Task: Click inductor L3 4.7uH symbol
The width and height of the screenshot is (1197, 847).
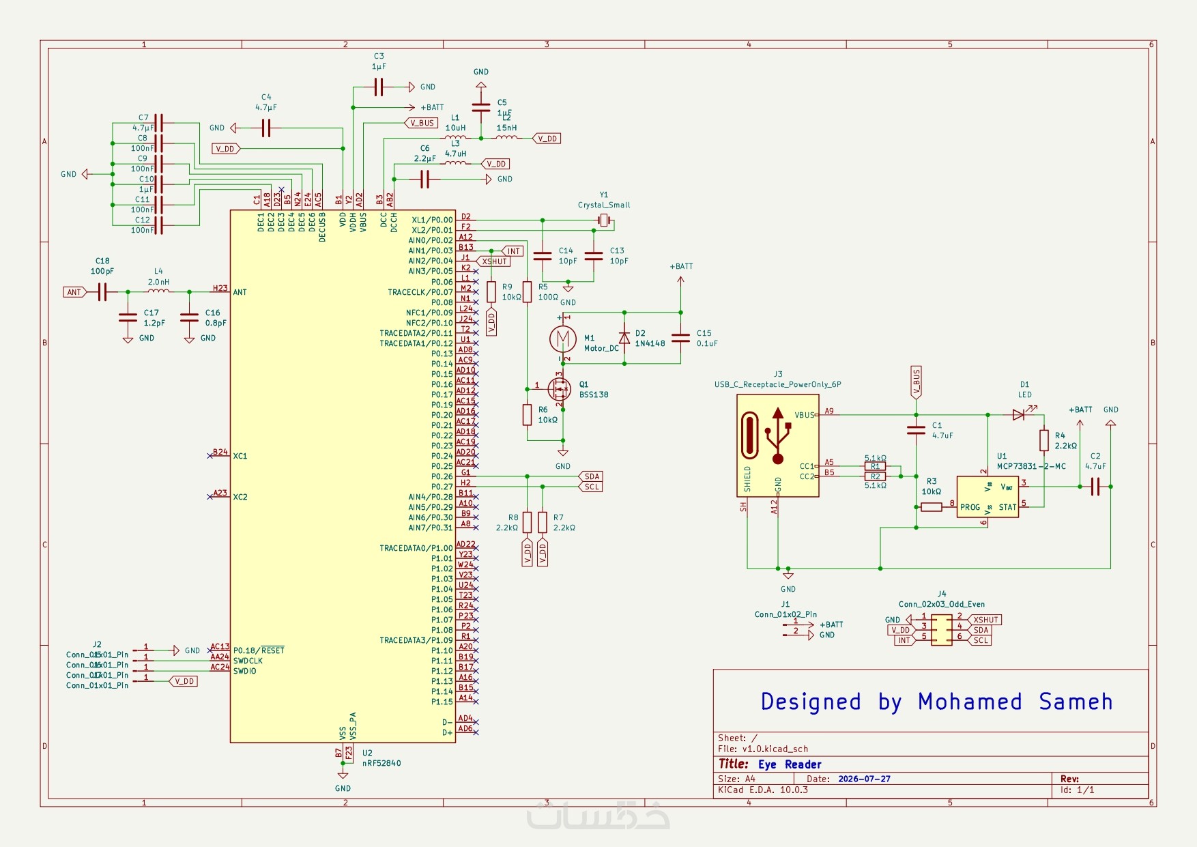Action: pyautogui.click(x=456, y=163)
